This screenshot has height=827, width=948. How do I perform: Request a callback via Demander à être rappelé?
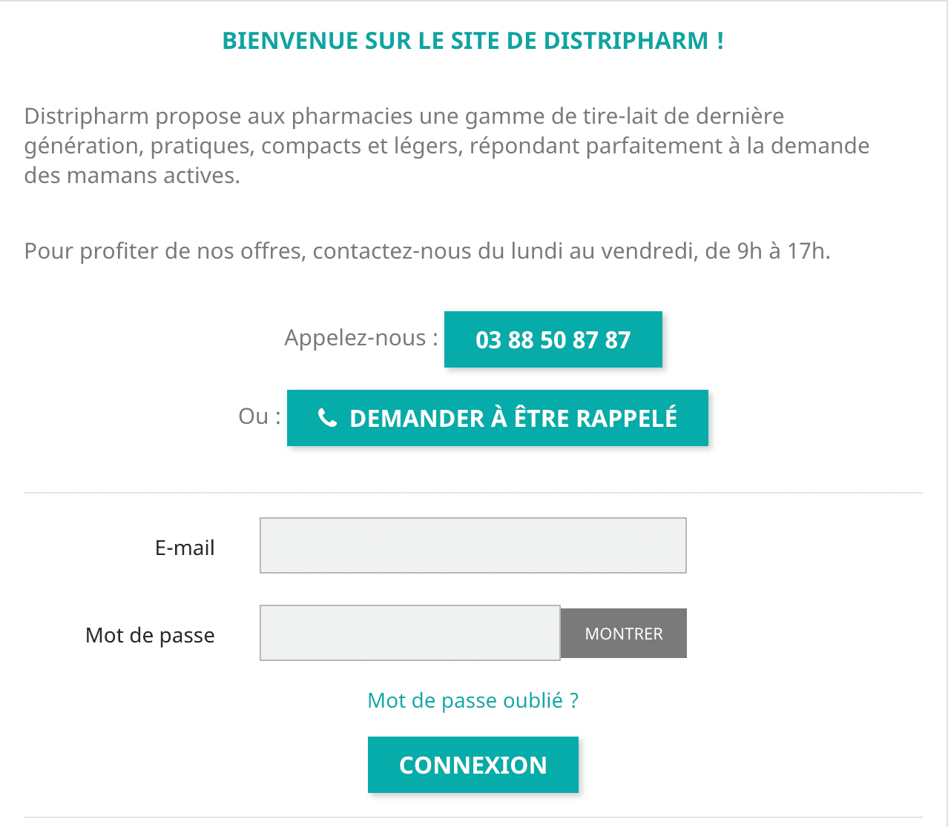coord(498,418)
